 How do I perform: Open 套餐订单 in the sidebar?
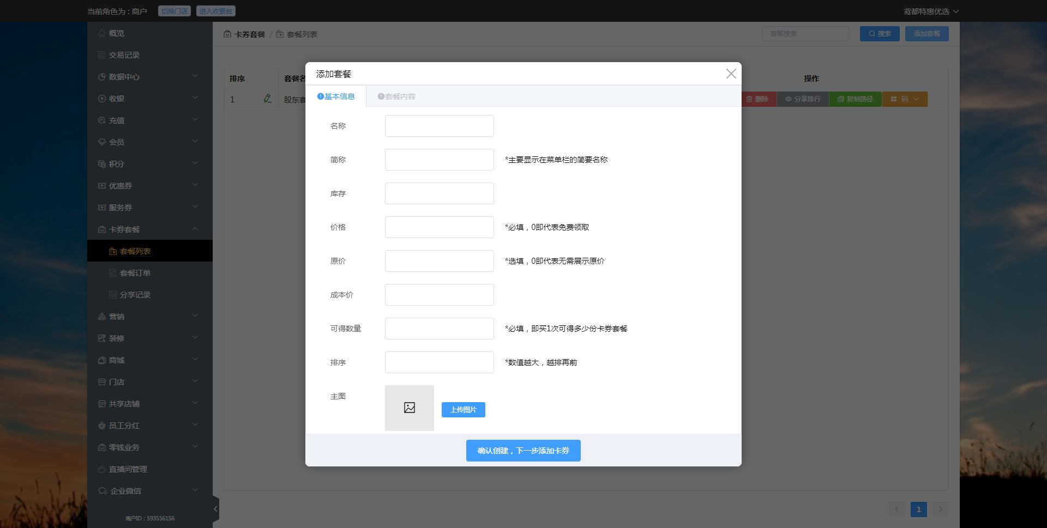pos(150,273)
